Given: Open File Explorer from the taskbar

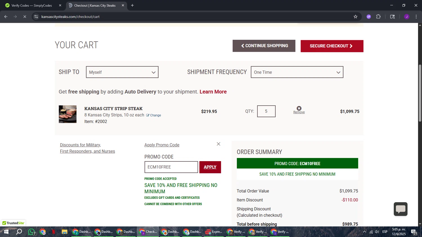Looking at the screenshot, I should click(64, 232).
